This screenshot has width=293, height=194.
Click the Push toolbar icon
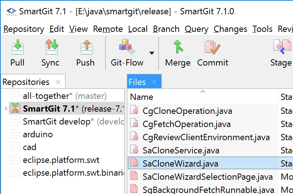[87, 47]
